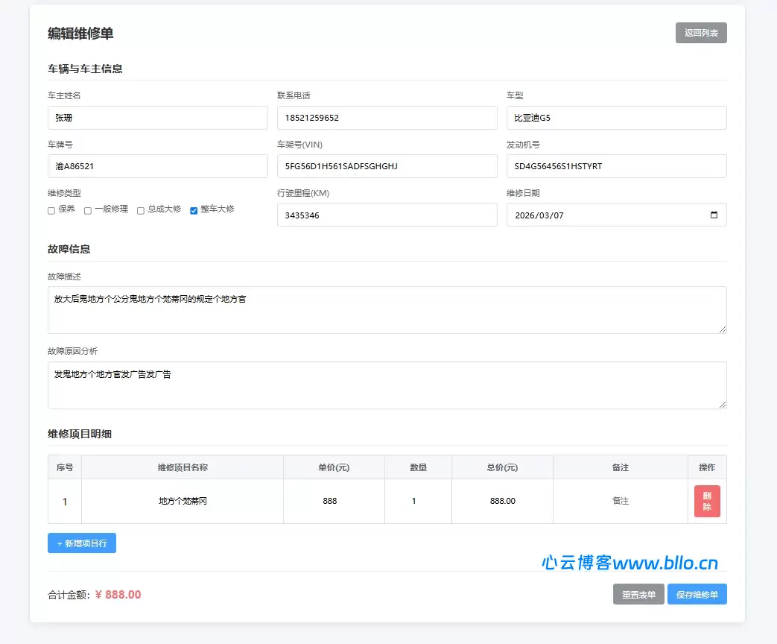Focus the 车架号(VIN) input

387,166
